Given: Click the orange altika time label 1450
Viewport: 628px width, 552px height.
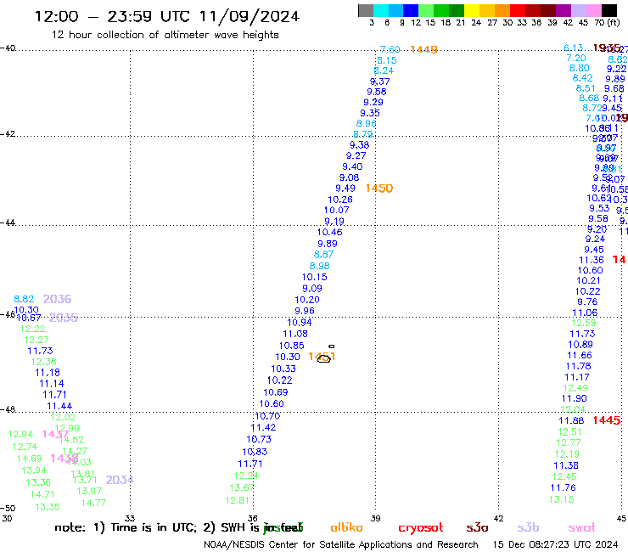Looking at the screenshot, I should (x=379, y=188).
